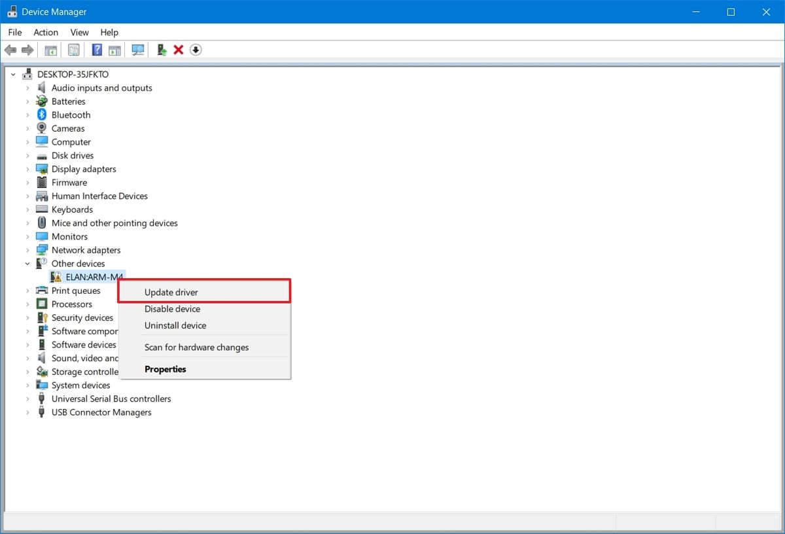
Task: Open Properties using the toolbar icon
Action: point(74,50)
